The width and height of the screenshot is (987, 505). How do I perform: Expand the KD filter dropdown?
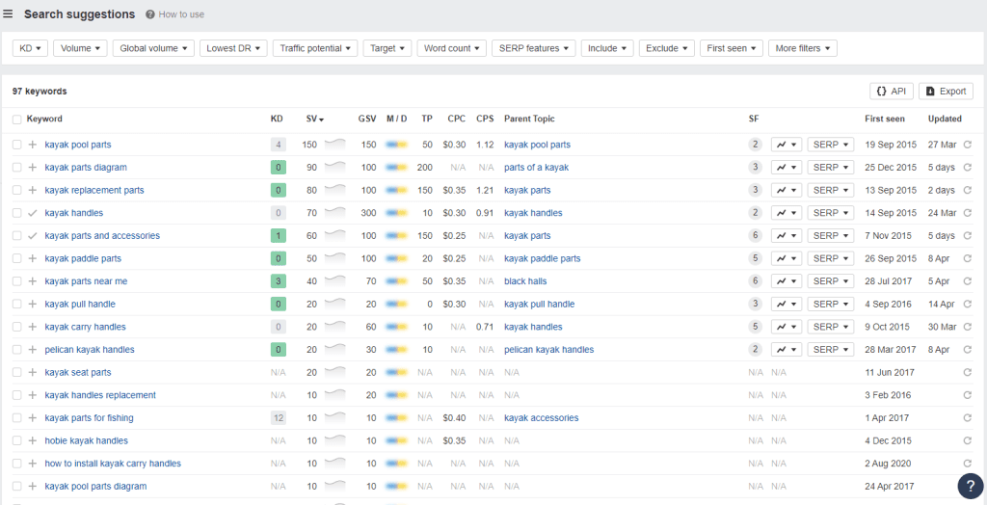[x=30, y=48]
